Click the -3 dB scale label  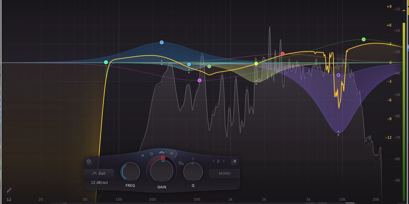(x=389, y=82)
